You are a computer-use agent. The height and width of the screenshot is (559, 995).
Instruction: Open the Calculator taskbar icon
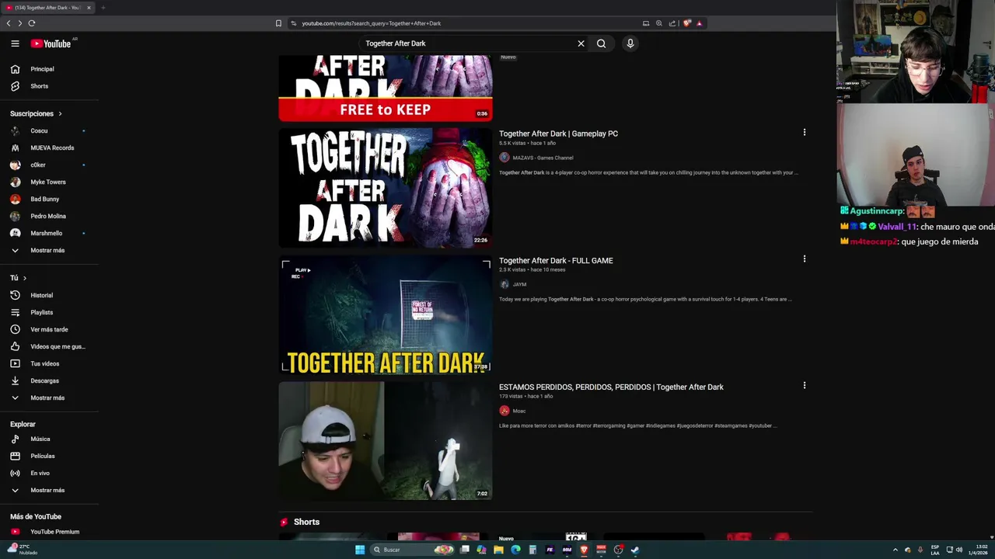[532, 550]
